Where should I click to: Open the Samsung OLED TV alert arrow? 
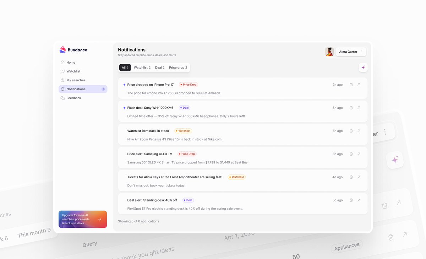tap(359, 154)
